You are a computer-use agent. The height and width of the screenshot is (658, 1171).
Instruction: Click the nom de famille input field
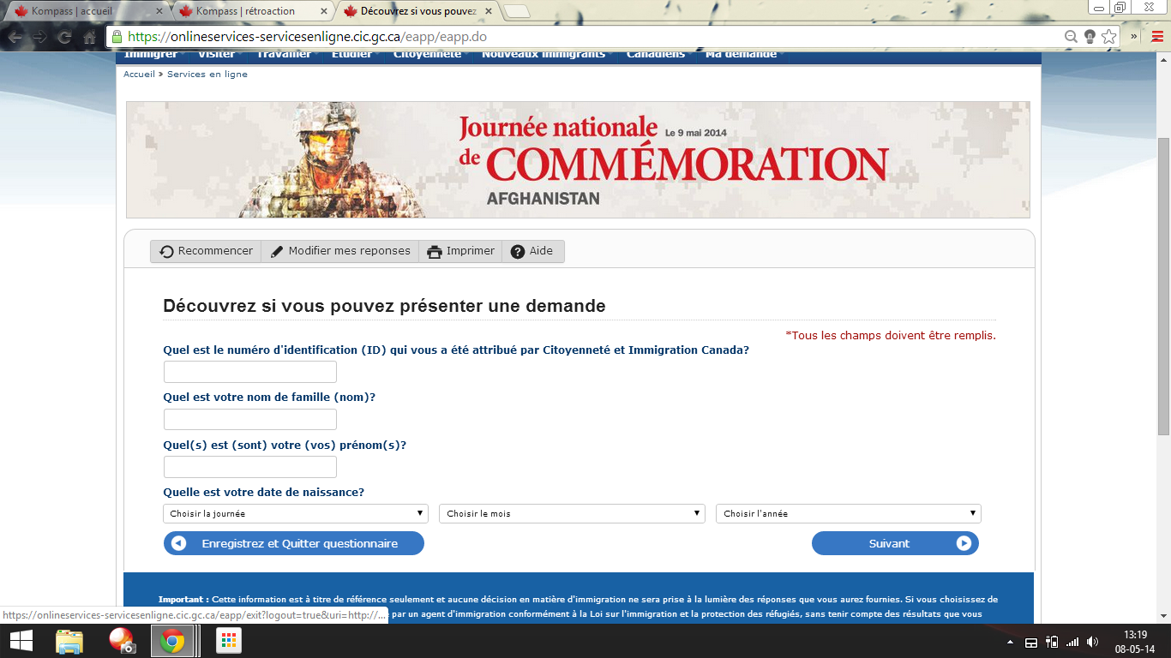click(249, 420)
